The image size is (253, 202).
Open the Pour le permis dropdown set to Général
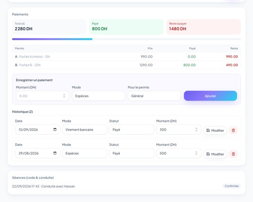(154, 96)
